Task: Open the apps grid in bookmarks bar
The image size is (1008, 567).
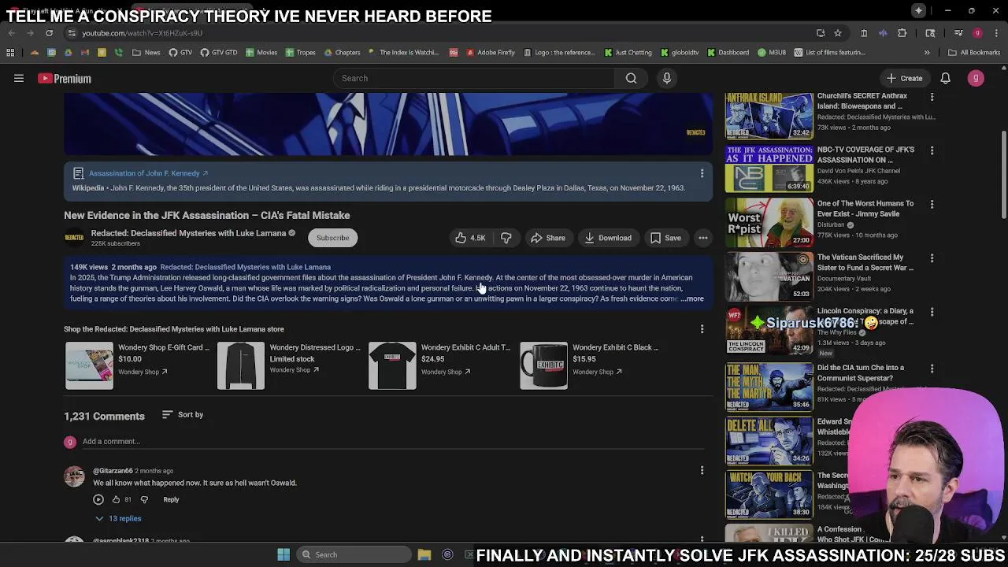Action: [x=10, y=53]
